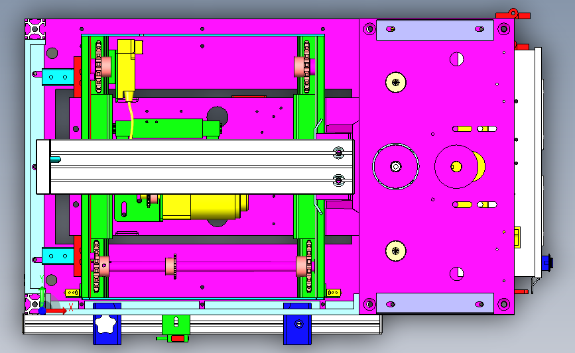575x353 pixels.
Task: Pick the green horizontal actuator above the beam
Action: (x=168, y=128)
